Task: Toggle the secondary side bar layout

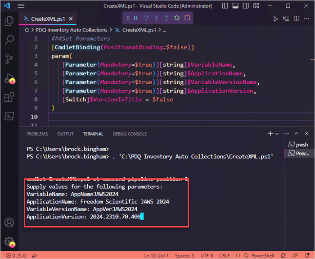Action: (x=246, y=6)
